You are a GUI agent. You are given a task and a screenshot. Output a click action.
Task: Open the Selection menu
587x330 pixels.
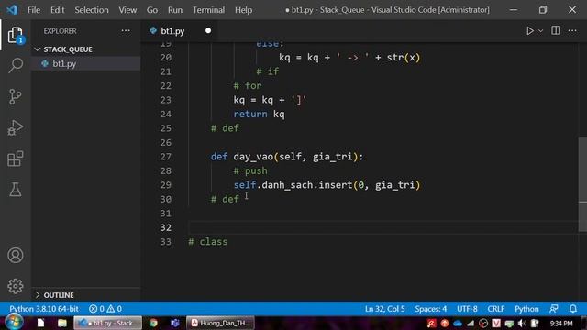[92, 10]
